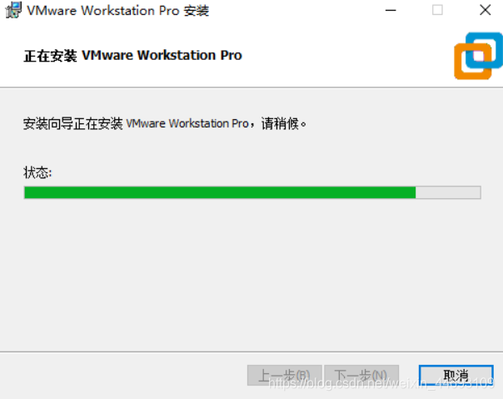Click the 安装向导正在安装 description sentence
Screen dimensions: 503x399
[165, 123]
